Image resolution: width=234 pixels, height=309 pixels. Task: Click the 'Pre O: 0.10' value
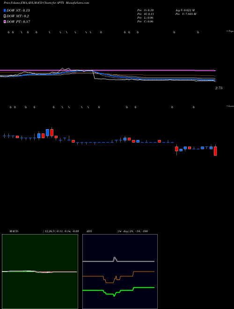146,10
